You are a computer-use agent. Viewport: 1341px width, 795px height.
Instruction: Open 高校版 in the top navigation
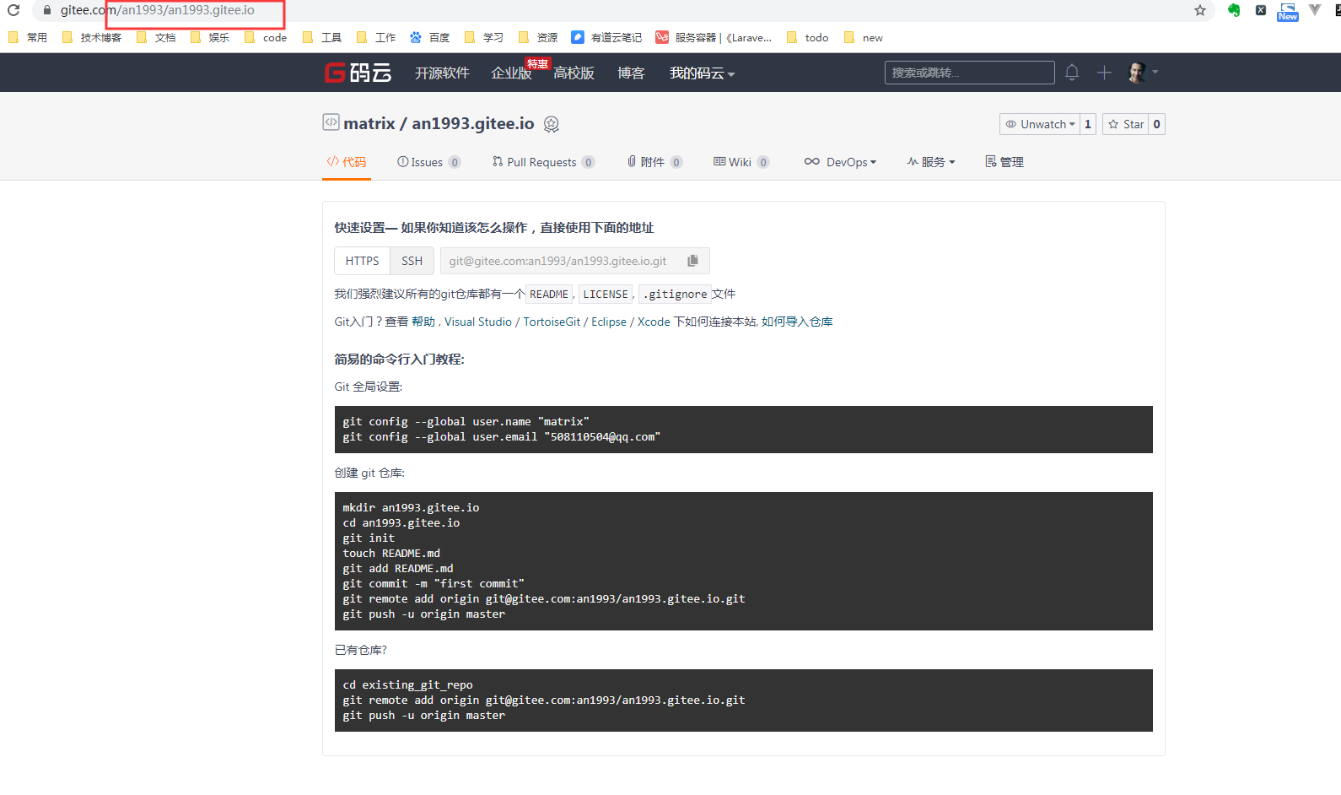pyautogui.click(x=574, y=73)
